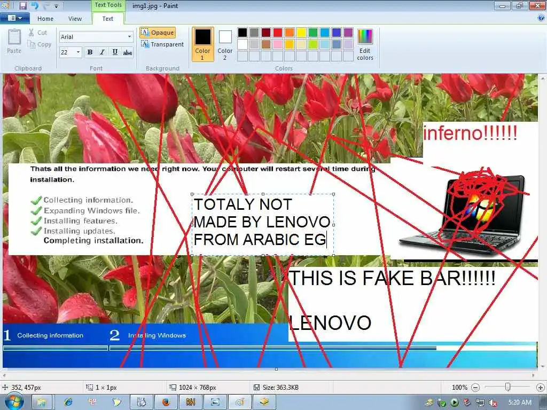Toggle Italic formatting
The width and height of the screenshot is (547, 410).
coord(102,52)
